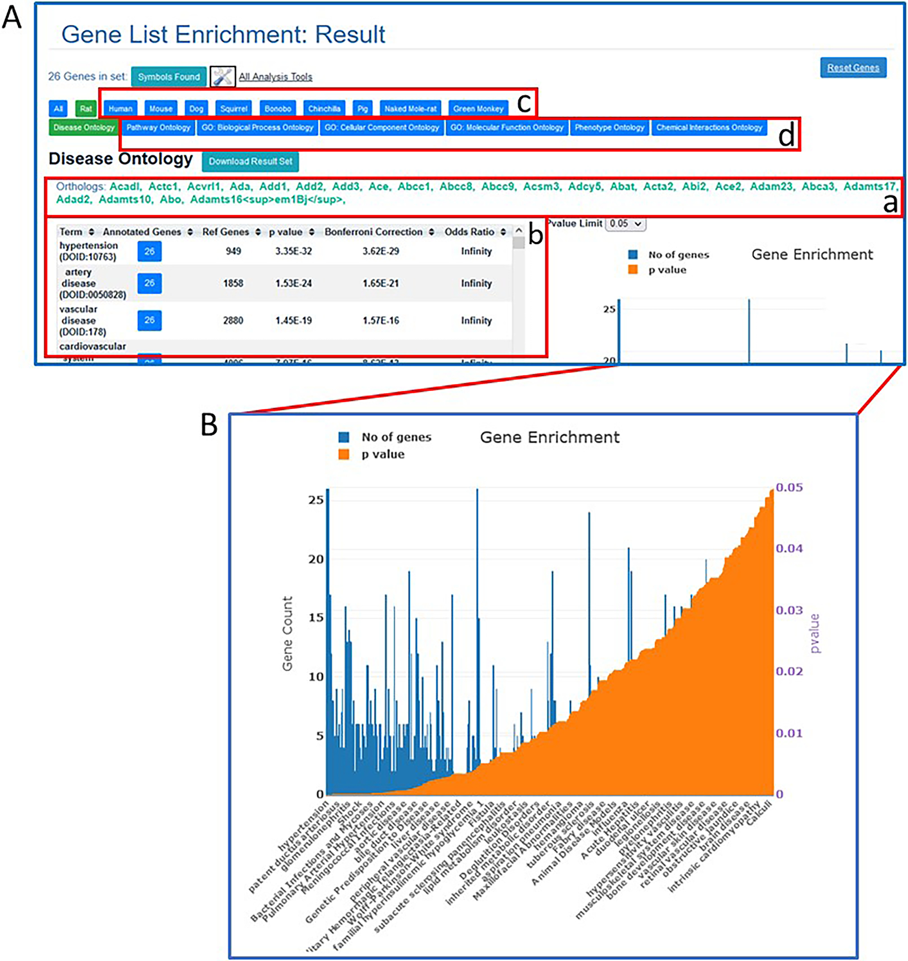Switch to GO: Biological Process Ontology tab
The height and width of the screenshot is (961, 908).
tap(258, 127)
